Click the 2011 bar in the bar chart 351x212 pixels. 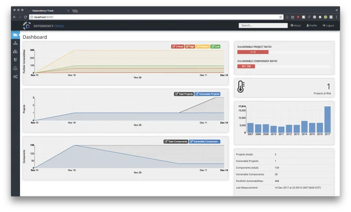[x=281, y=129]
